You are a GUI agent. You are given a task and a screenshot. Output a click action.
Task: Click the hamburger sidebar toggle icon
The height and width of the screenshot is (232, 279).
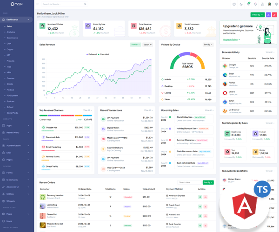38,4
